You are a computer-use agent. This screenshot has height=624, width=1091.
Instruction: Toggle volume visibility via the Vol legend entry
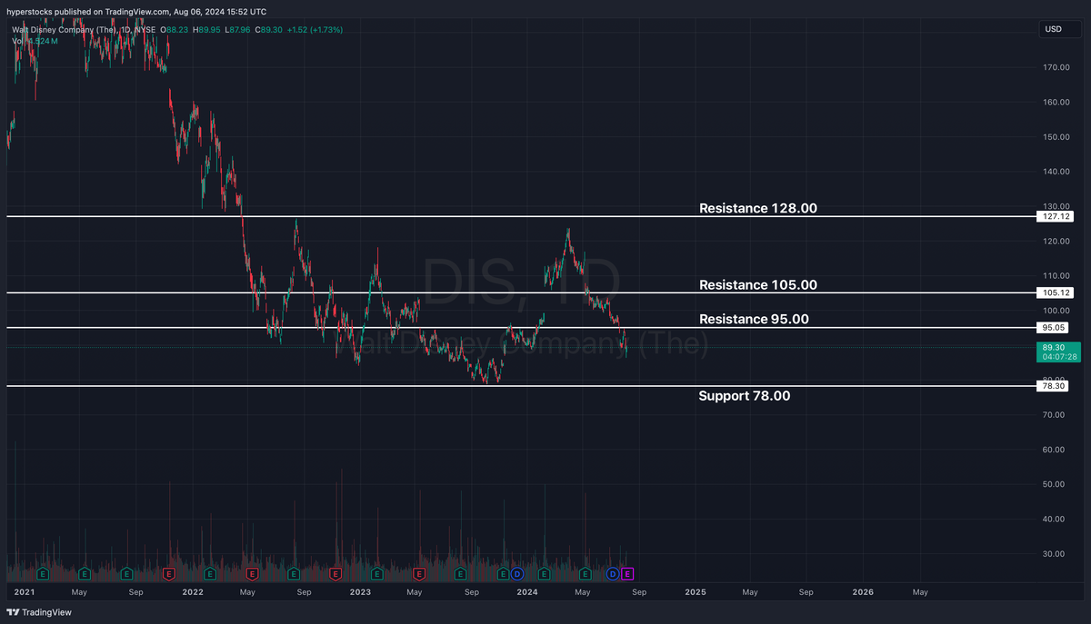(x=16, y=40)
